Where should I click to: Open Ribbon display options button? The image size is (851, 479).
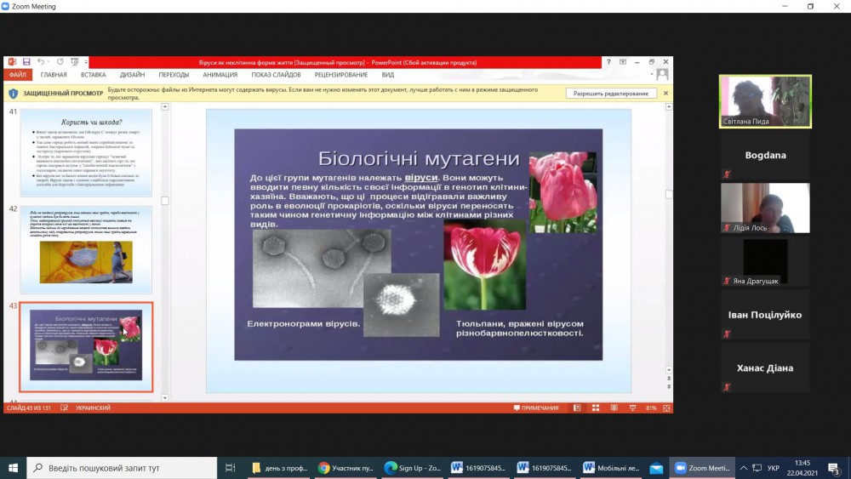tap(623, 62)
